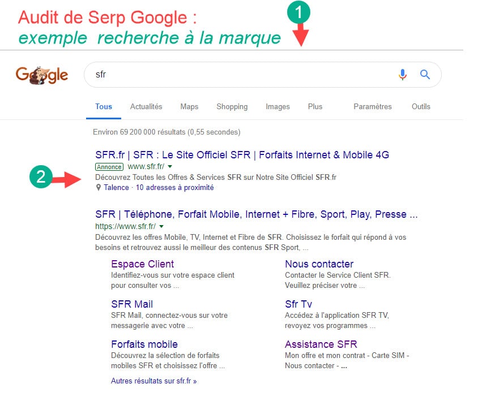Open the Paramètres menu
The height and width of the screenshot is (397, 478).
pos(372,106)
